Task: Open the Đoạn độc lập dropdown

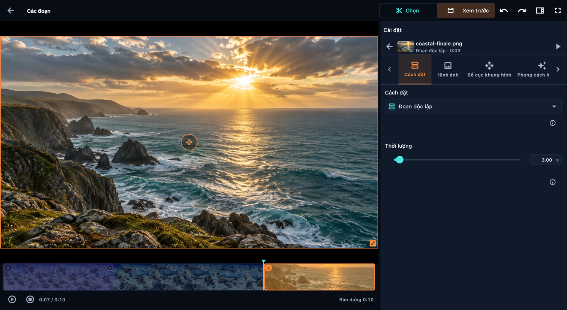Action: (473, 106)
